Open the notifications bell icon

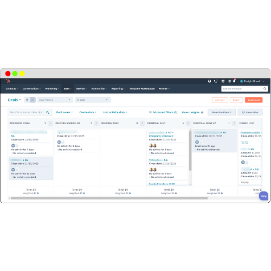pyautogui.click(x=234, y=81)
